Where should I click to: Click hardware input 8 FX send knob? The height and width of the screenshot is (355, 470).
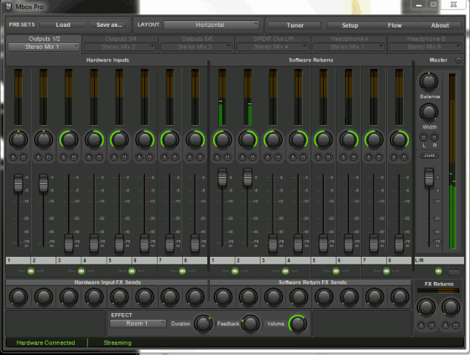pos(195,297)
